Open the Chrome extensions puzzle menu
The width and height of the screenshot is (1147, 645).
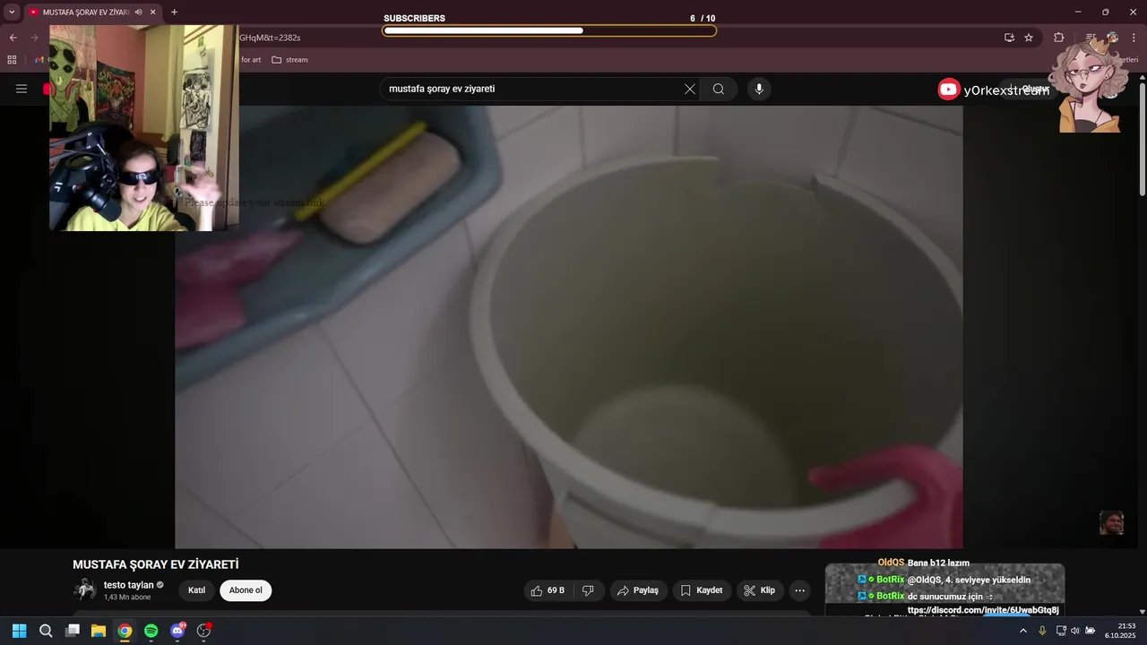point(1059,38)
